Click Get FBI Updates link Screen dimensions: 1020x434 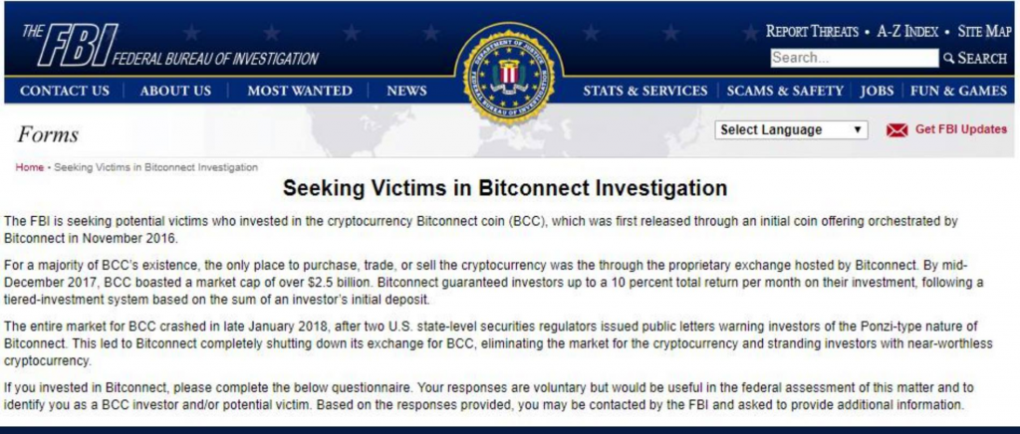pyautogui.click(x=961, y=129)
